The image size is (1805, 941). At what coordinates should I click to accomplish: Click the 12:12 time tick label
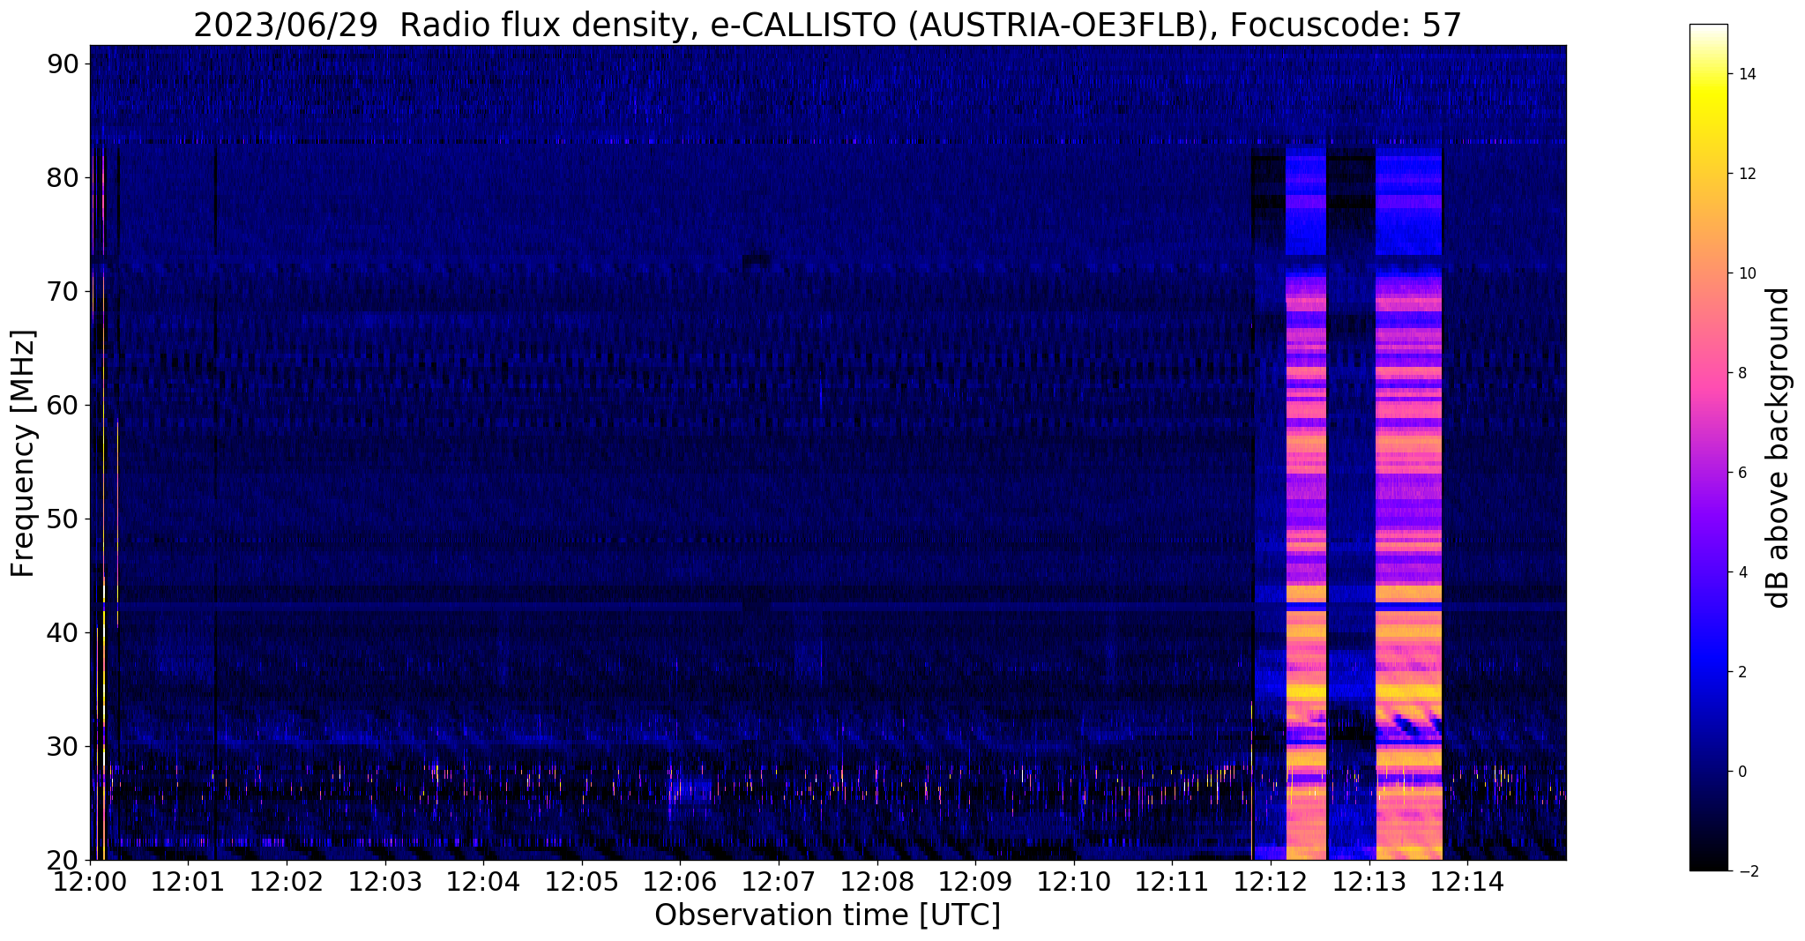click(1271, 882)
